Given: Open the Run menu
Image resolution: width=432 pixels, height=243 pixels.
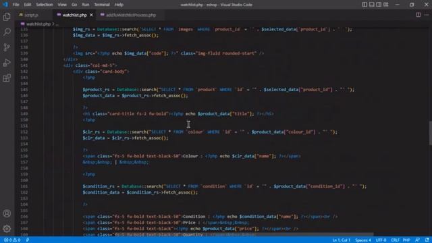Looking at the screenshot, I should pos(86,5).
